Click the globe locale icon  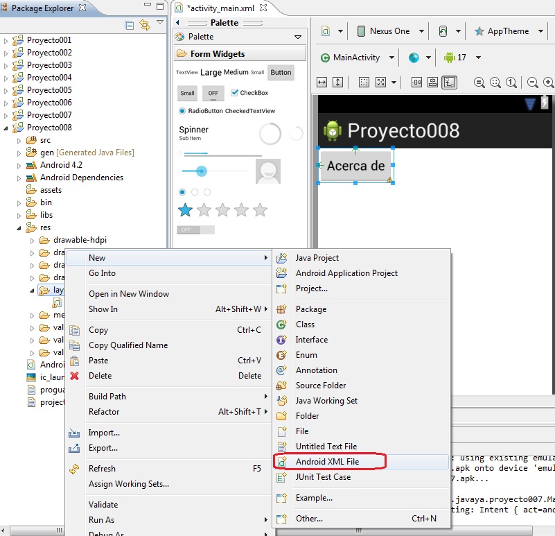(414, 58)
